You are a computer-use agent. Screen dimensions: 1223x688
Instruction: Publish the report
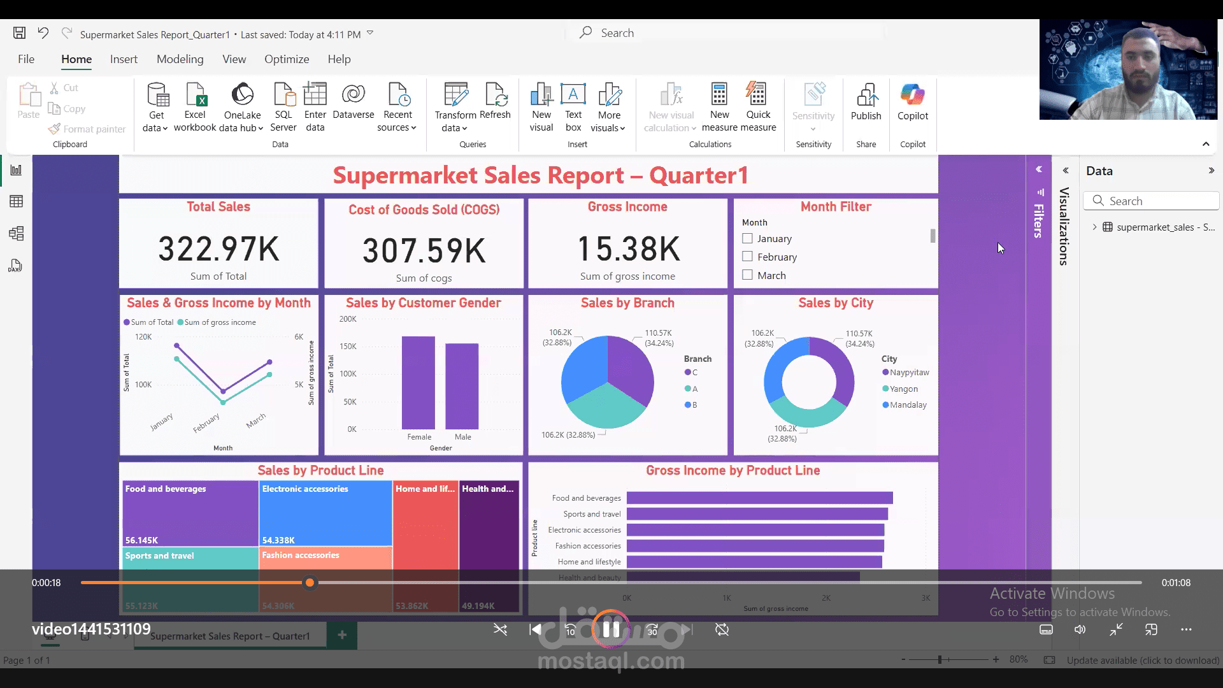click(866, 102)
